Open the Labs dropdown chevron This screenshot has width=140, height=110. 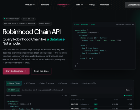(82, 5)
